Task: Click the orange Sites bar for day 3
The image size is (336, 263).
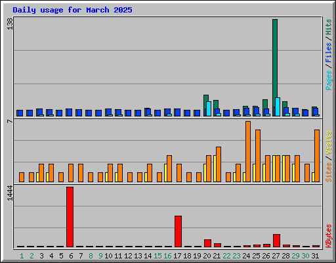Action: point(41,173)
